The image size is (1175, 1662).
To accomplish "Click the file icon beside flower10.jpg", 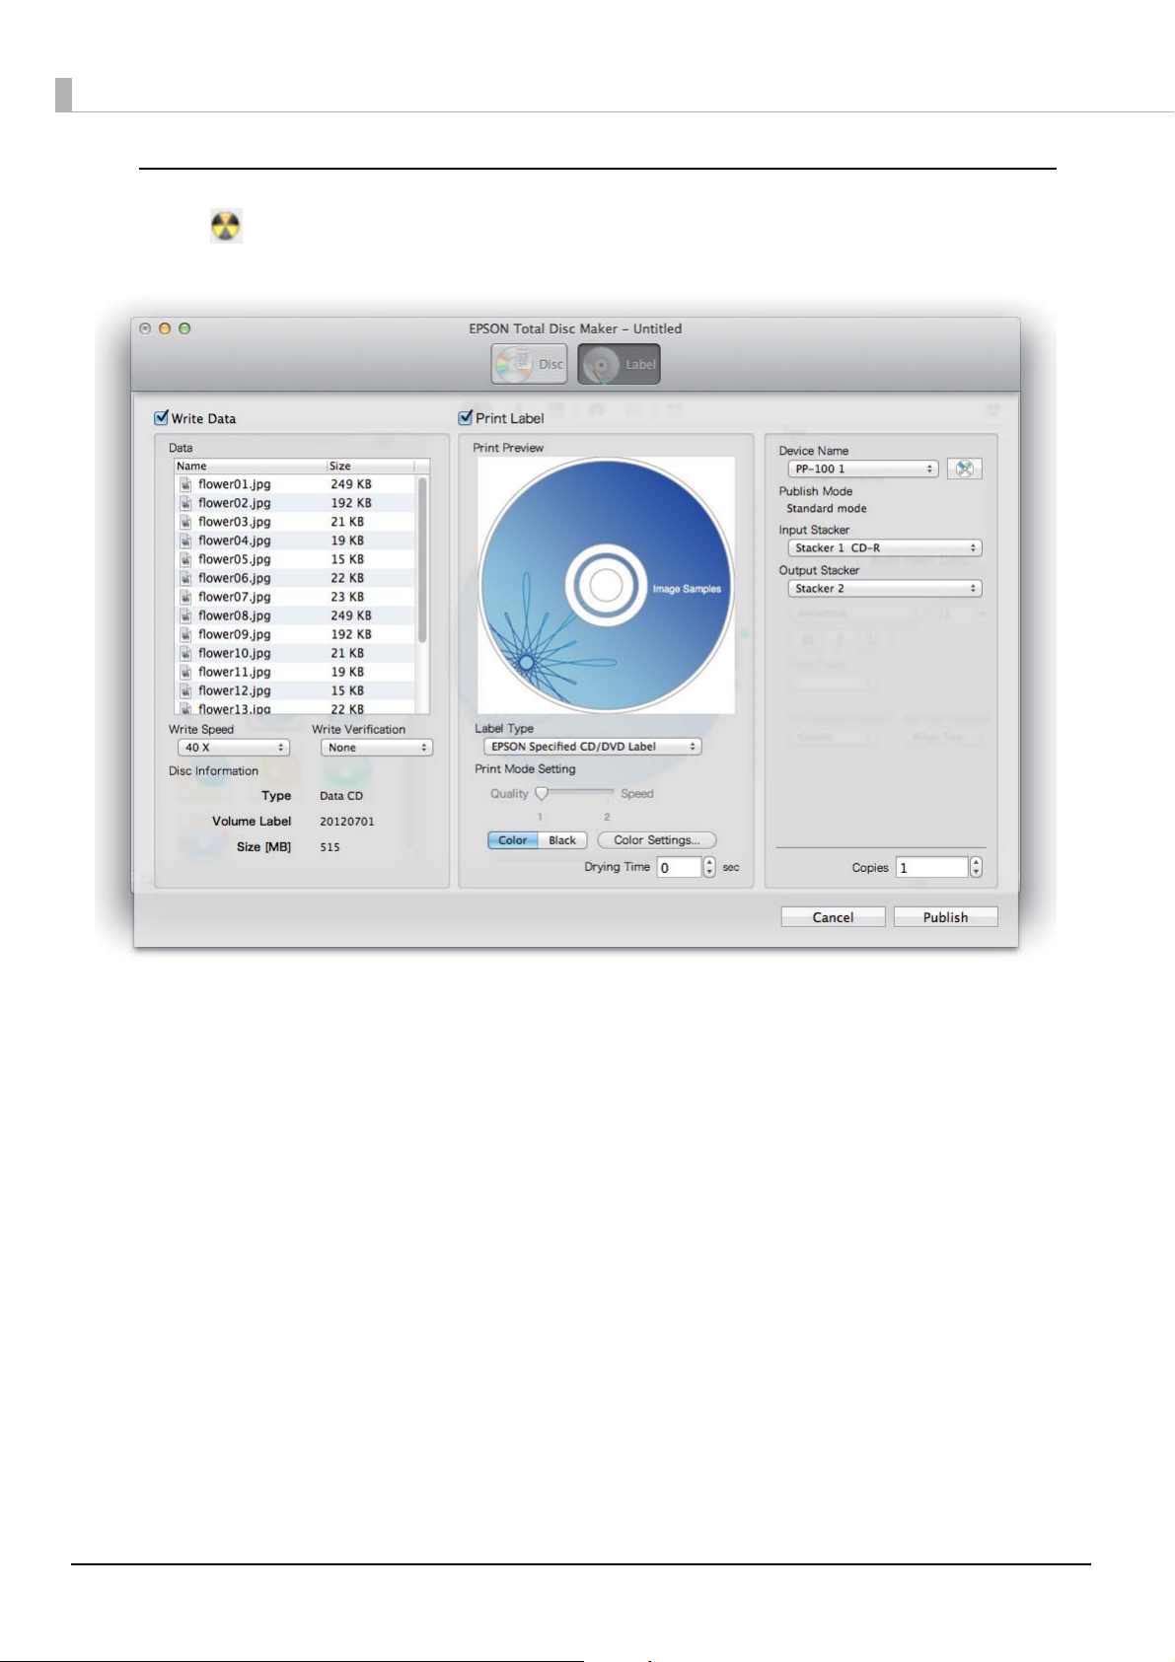I will pyautogui.click(x=185, y=653).
